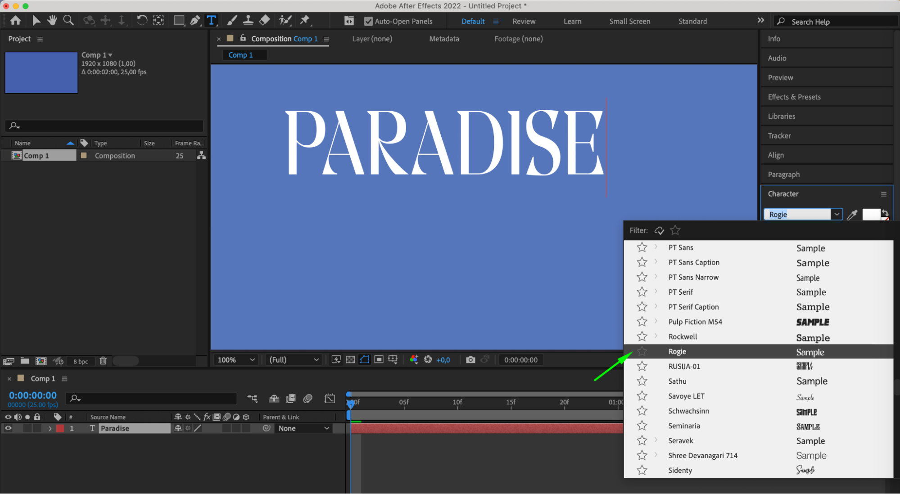Take snapshot with camera icon

coord(470,359)
